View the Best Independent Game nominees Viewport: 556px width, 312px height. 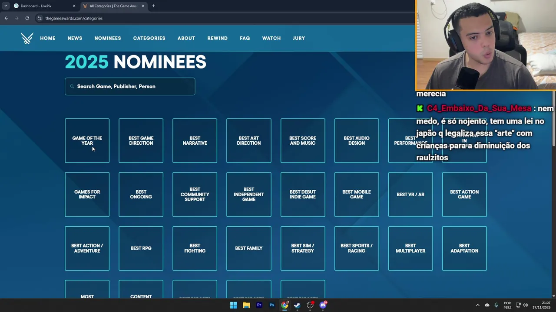248,195
